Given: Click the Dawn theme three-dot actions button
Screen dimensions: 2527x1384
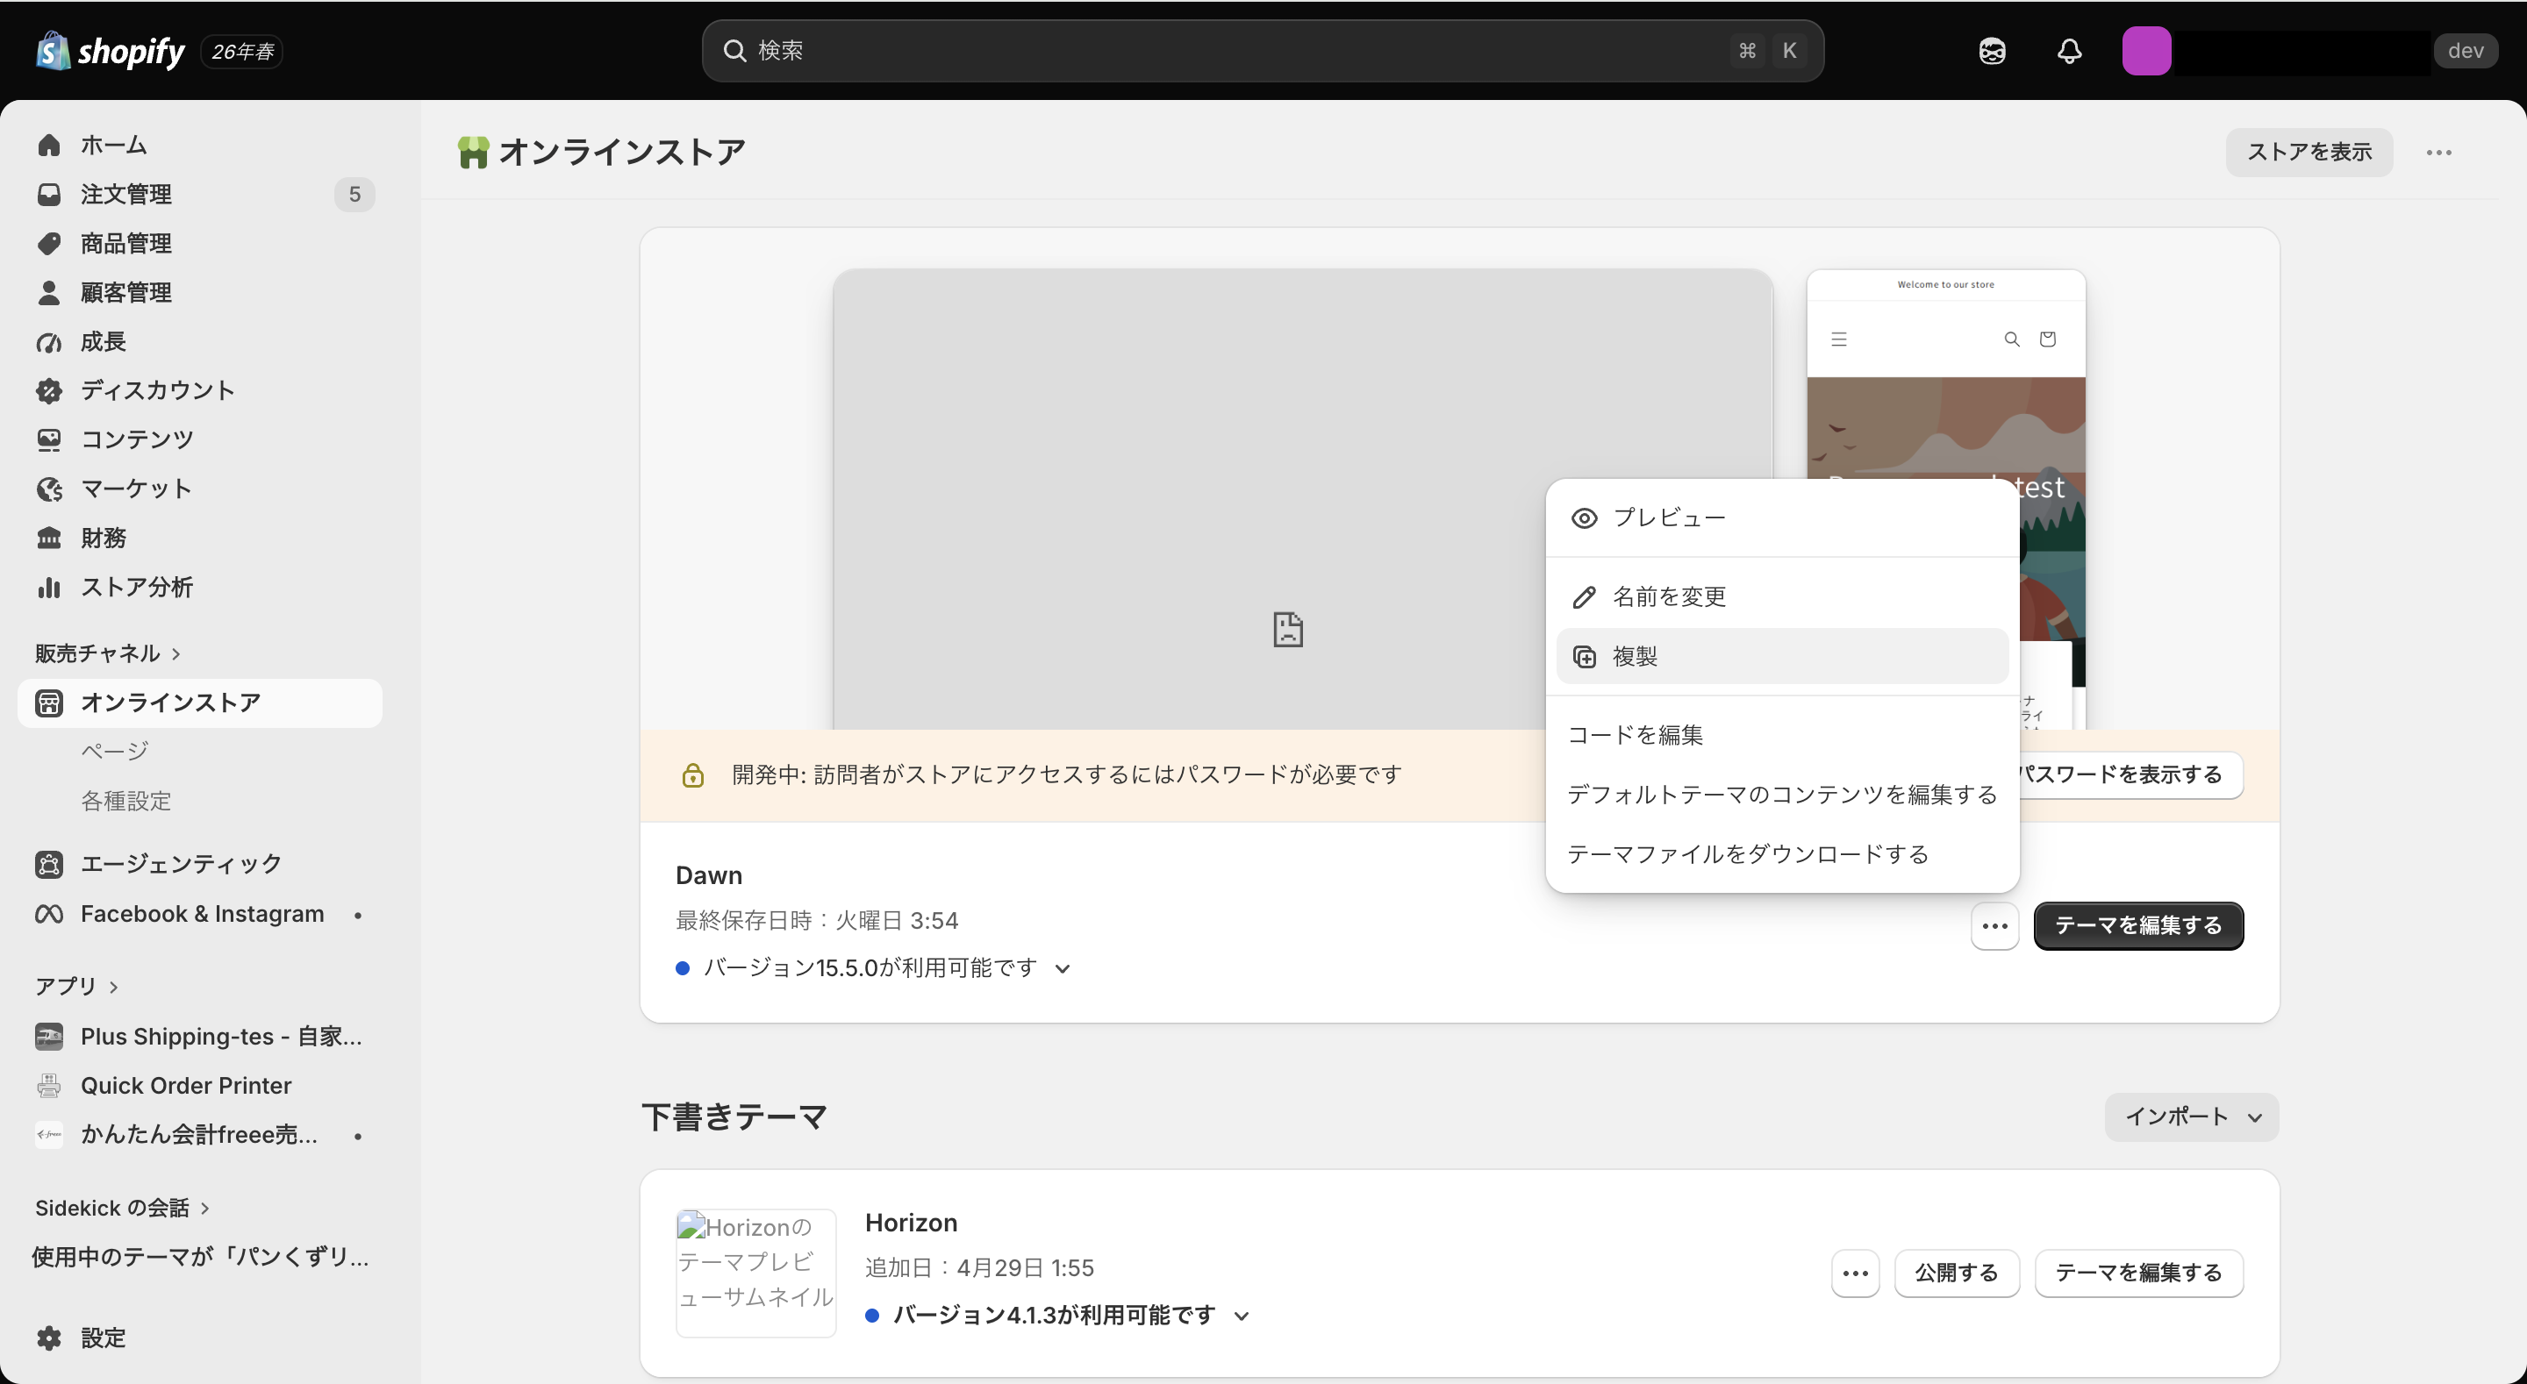Looking at the screenshot, I should (1994, 925).
